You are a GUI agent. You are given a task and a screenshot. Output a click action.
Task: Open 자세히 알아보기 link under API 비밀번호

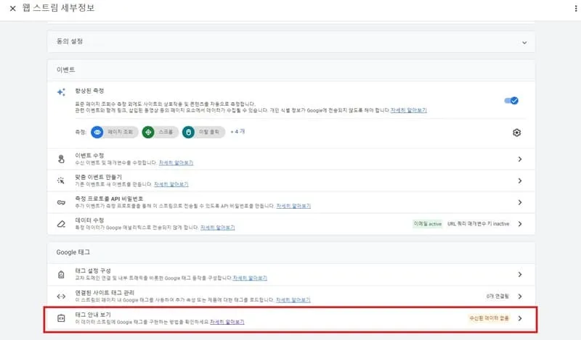click(x=293, y=206)
